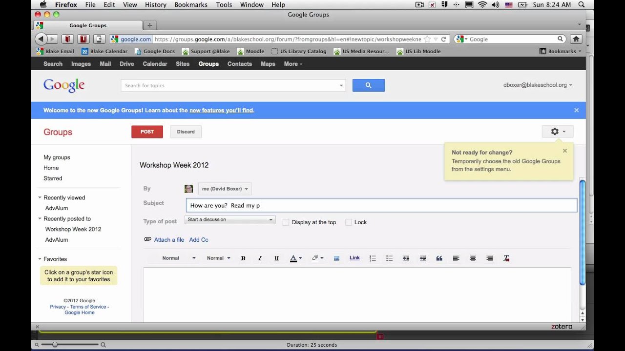Click the paperclip attach icon

(147, 239)
